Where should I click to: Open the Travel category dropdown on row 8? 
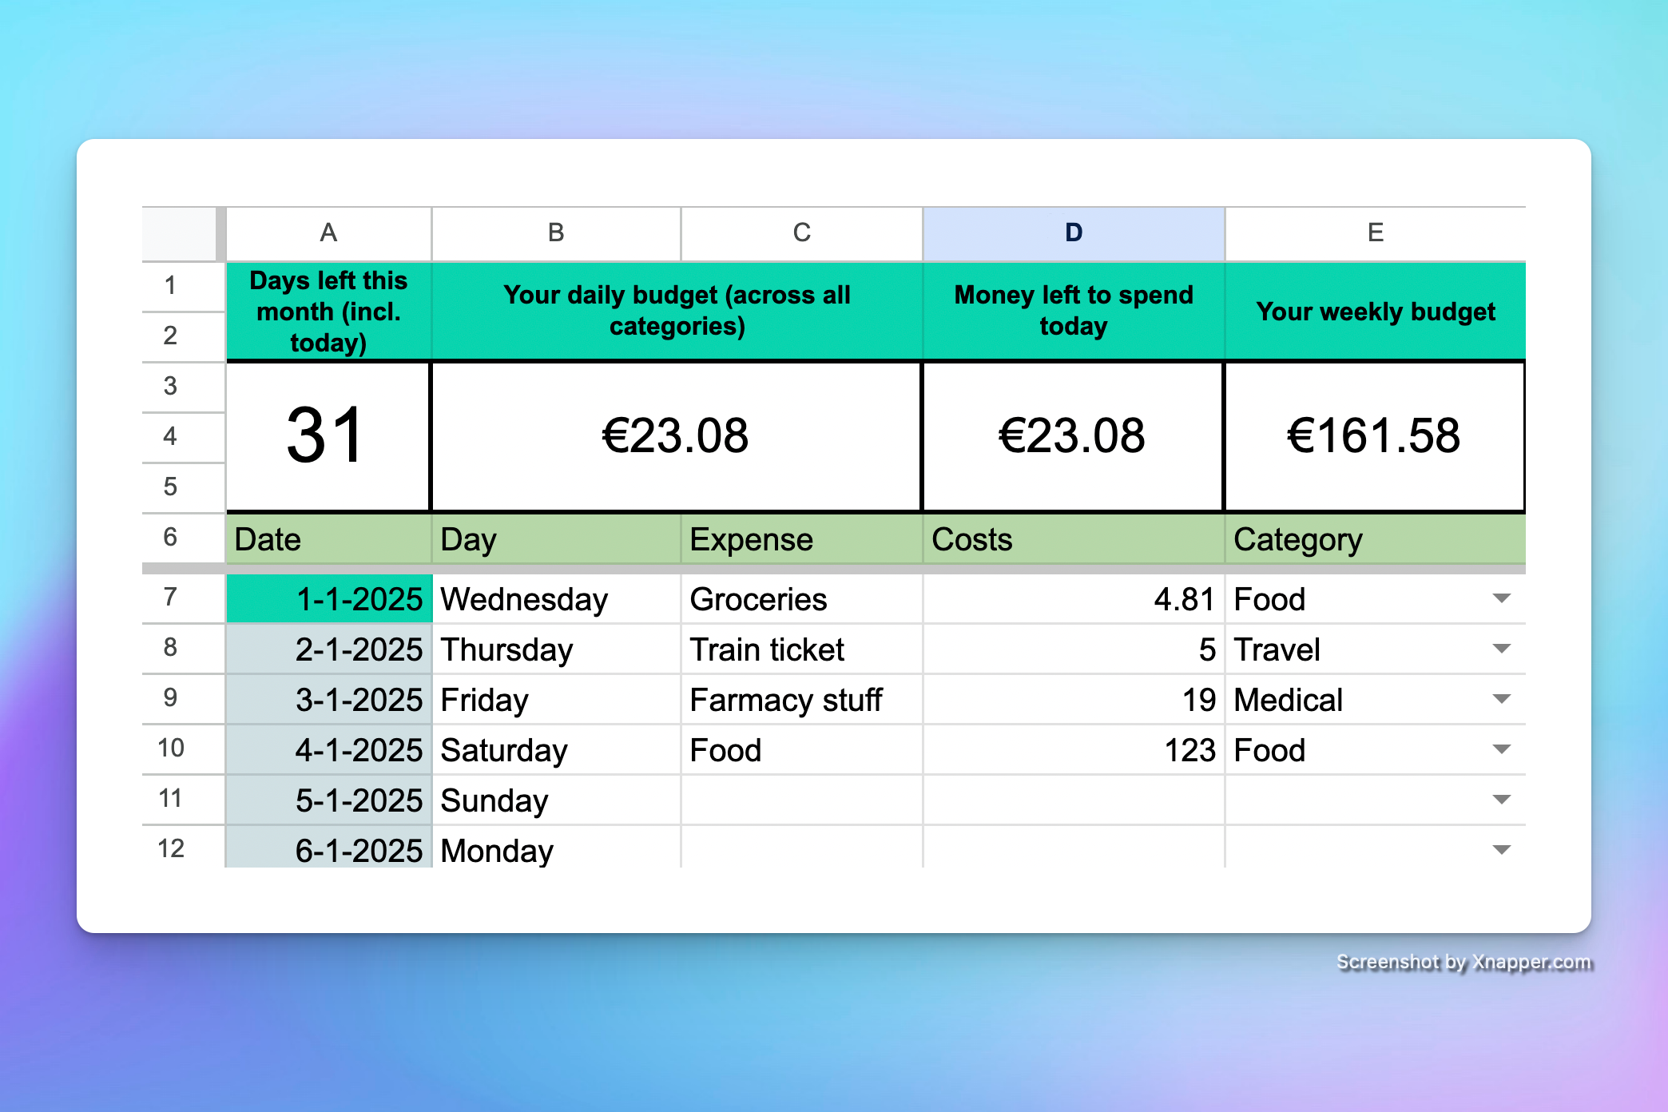pos(1500,649)
